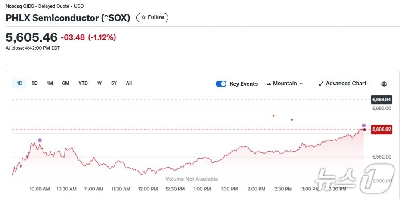Click the 5,606.92 current price label
This screenshot has width=400, height=199.
(381, 129)
